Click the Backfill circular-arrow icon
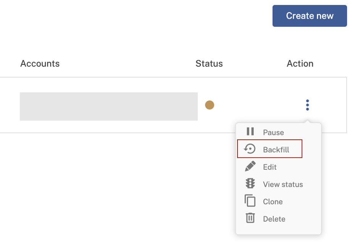This screenshot has width=352, height=242. [250, 149]
